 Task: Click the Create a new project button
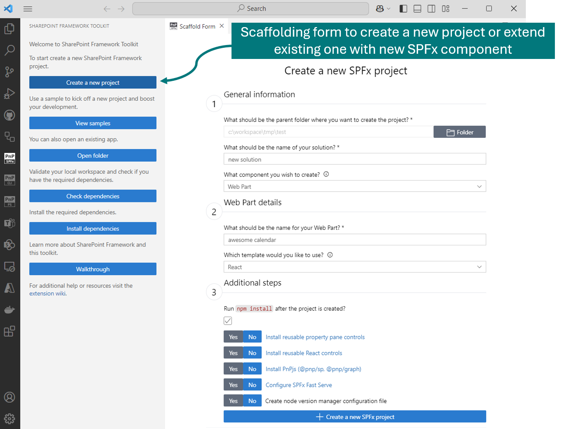93,82
